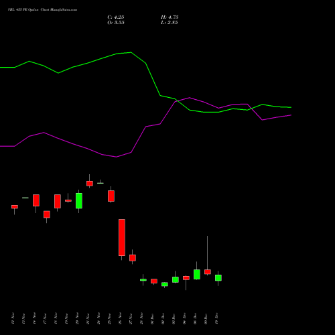
Task: Click the high price value H: 4.75
Action: pyautogui.click(x=170, y=17)
